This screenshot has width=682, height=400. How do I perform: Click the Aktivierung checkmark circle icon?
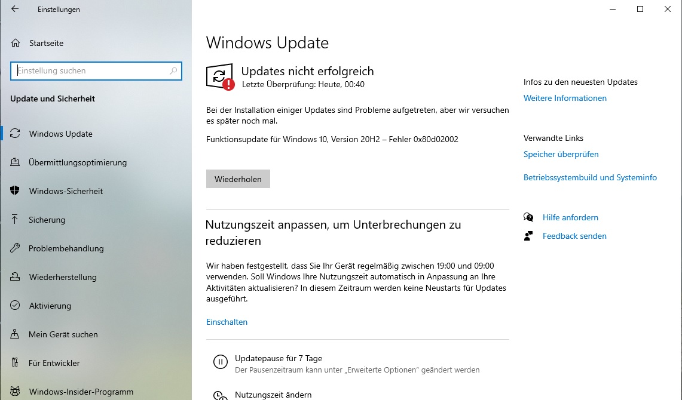[x=15, y=305]
